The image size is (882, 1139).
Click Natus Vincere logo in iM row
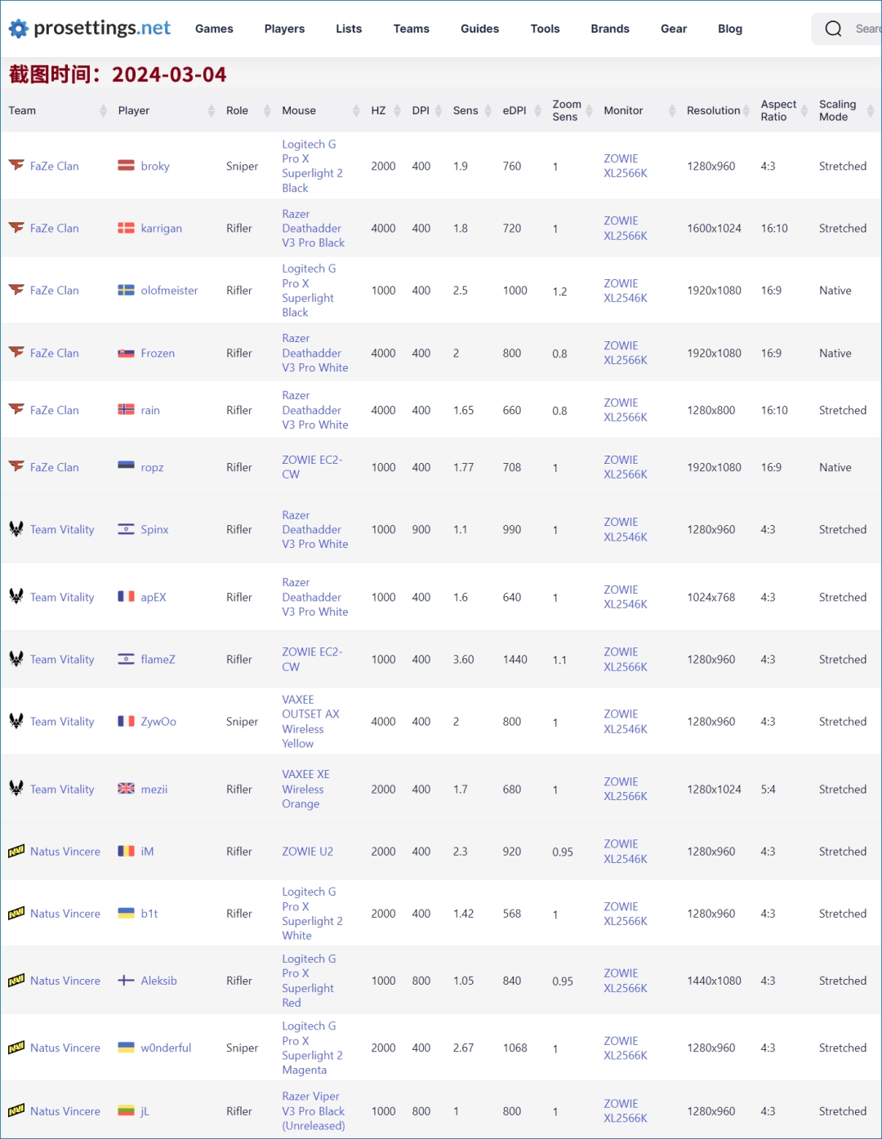point(16,851)
